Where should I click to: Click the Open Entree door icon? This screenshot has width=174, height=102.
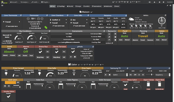(x=148, y=84)
